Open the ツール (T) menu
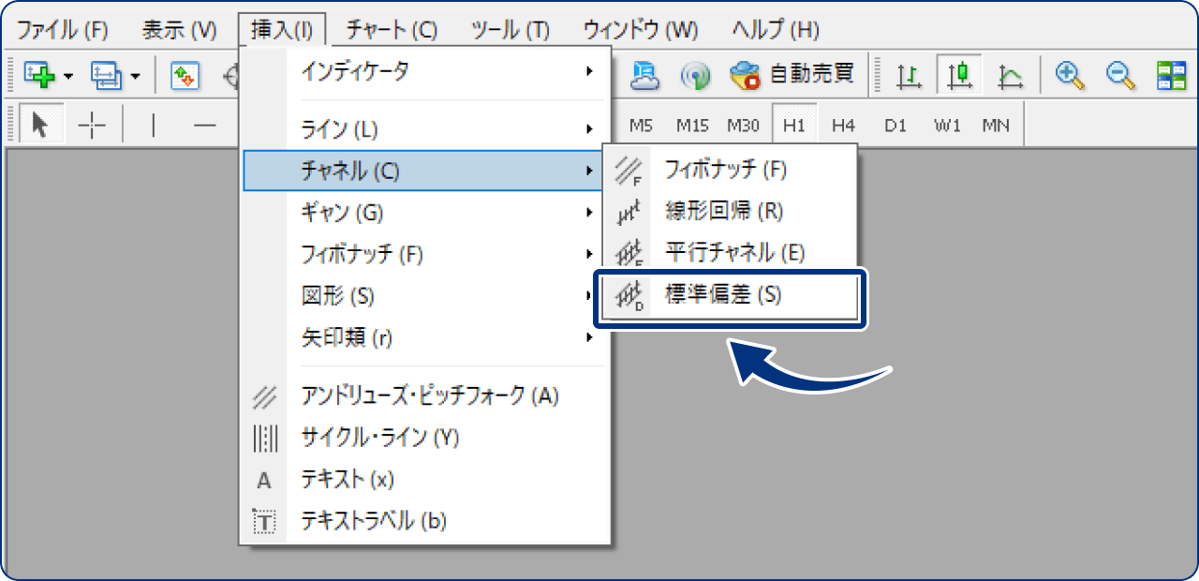The height and width of the screenshot is (581, 1199). (511, 29)
